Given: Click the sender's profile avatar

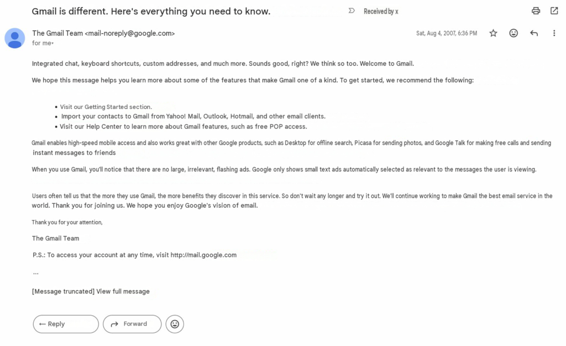Looking at the screenshot, I should 15,38.
